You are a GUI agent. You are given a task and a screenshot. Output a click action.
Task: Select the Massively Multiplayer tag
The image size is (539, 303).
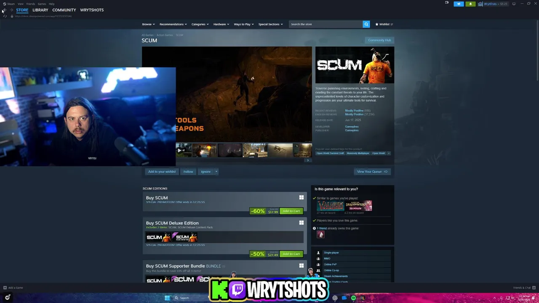[358, 153]
